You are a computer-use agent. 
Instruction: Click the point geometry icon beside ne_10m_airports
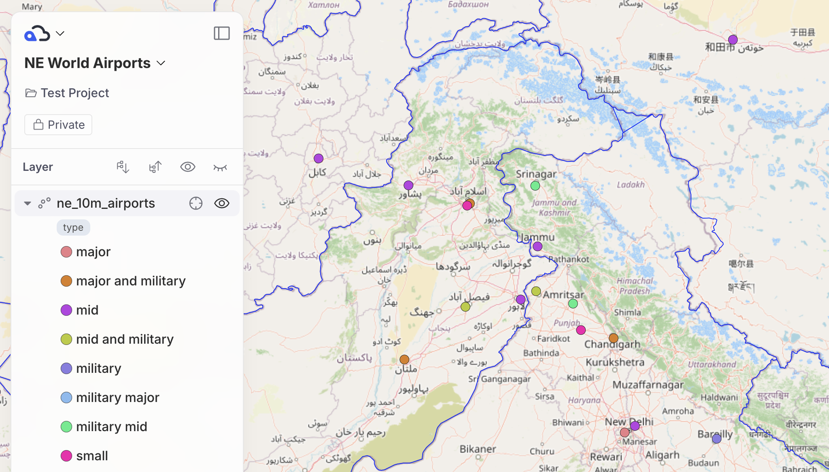tap(45, 203)
